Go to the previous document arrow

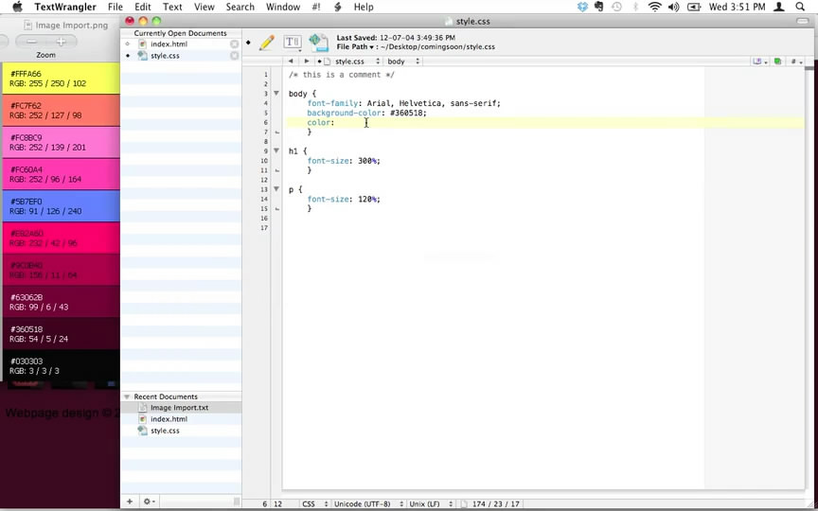[x=291, y=61]
